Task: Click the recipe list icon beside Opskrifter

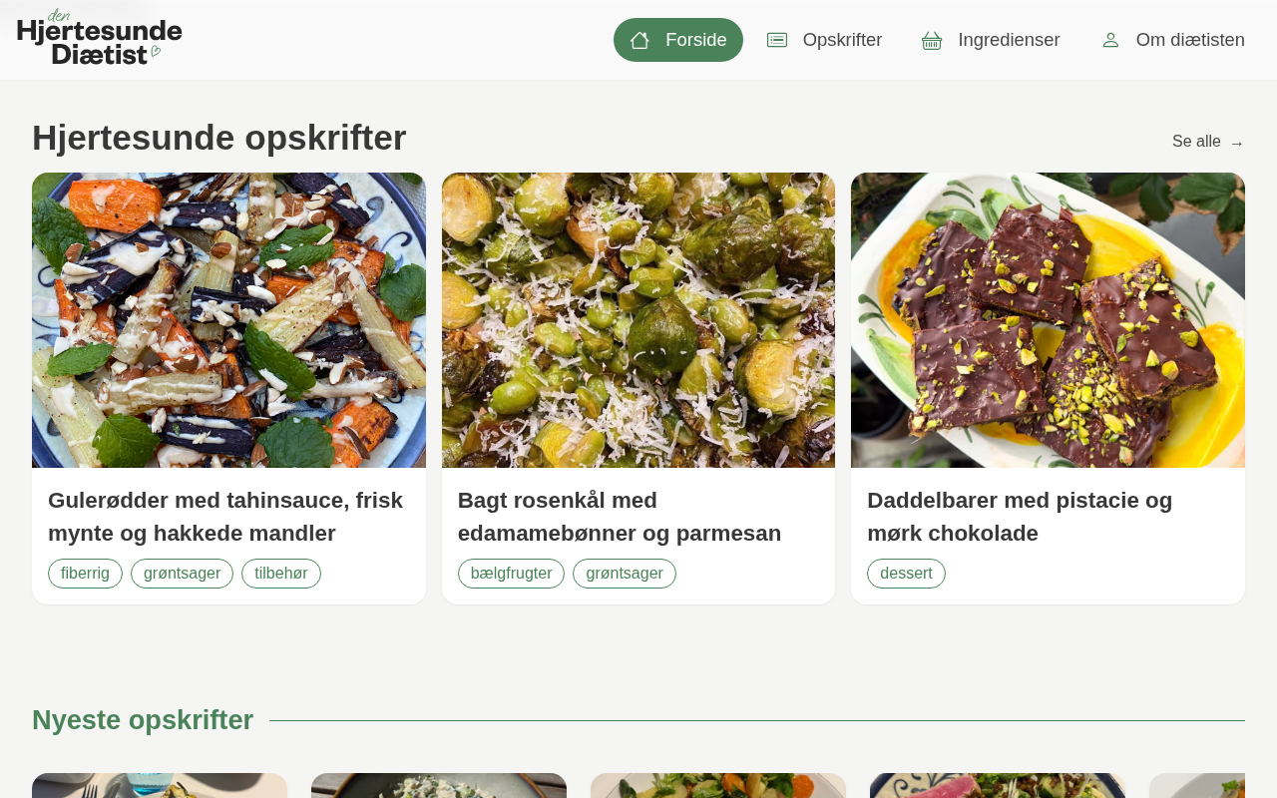Action: [777, 40]
